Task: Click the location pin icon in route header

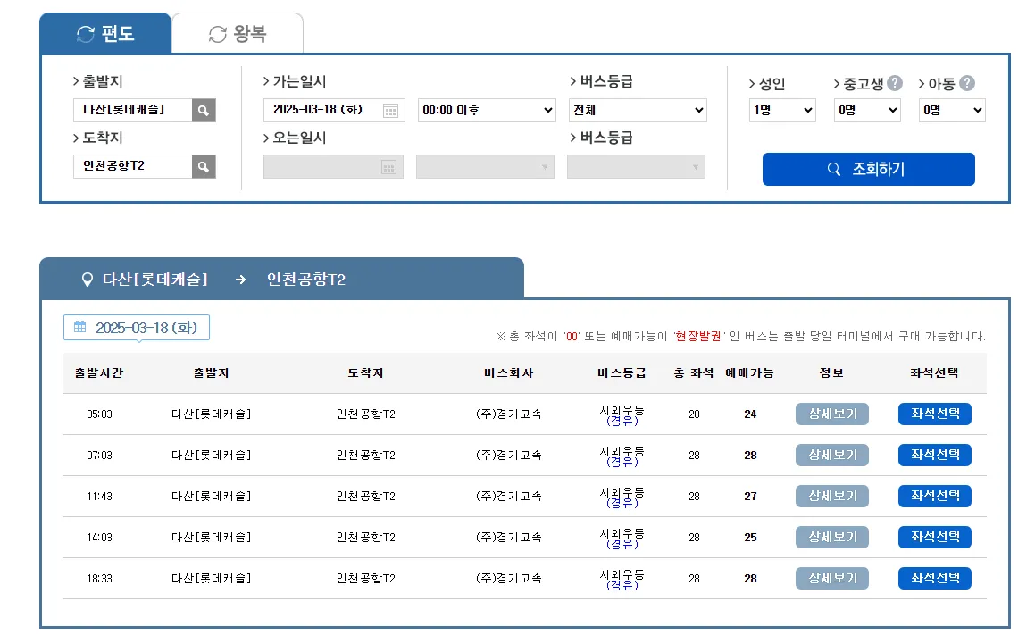Action: [x=86, y=278]
